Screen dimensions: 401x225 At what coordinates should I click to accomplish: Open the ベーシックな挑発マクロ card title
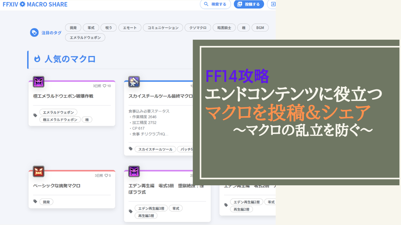pos(57,186)
